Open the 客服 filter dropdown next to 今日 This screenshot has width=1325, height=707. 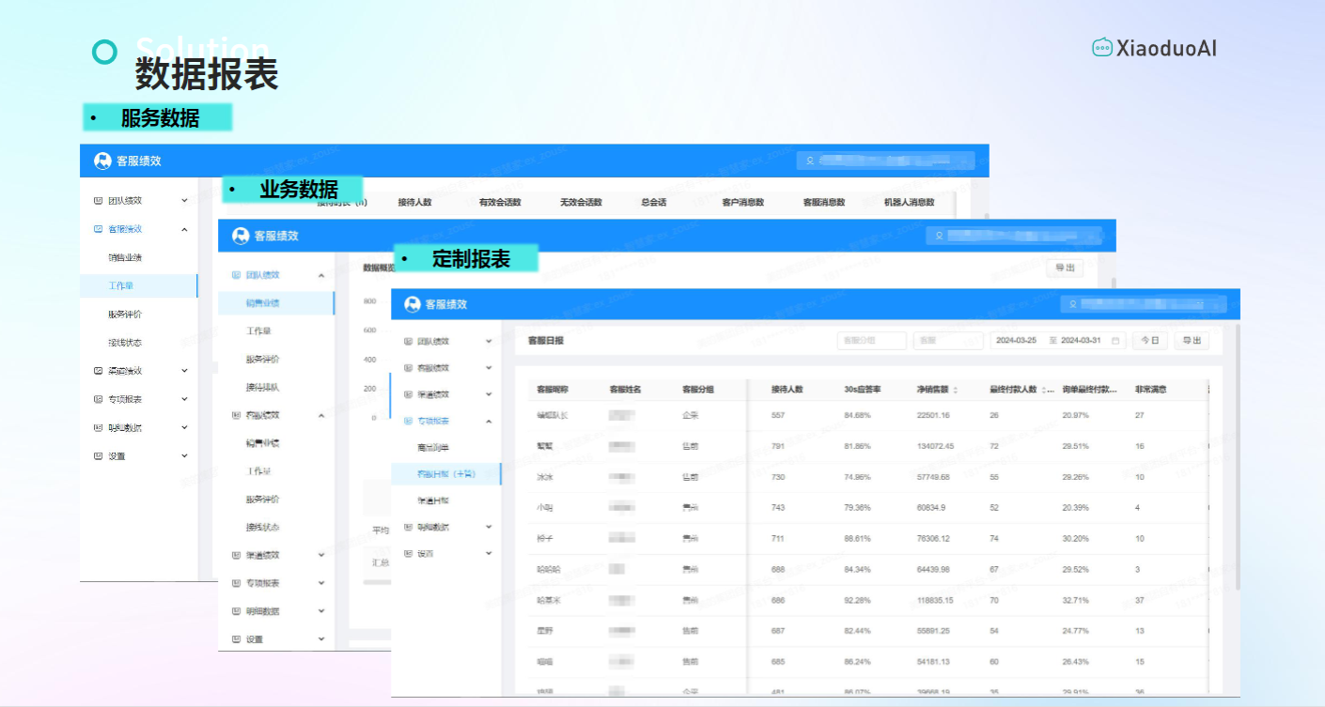click(947, 341)
